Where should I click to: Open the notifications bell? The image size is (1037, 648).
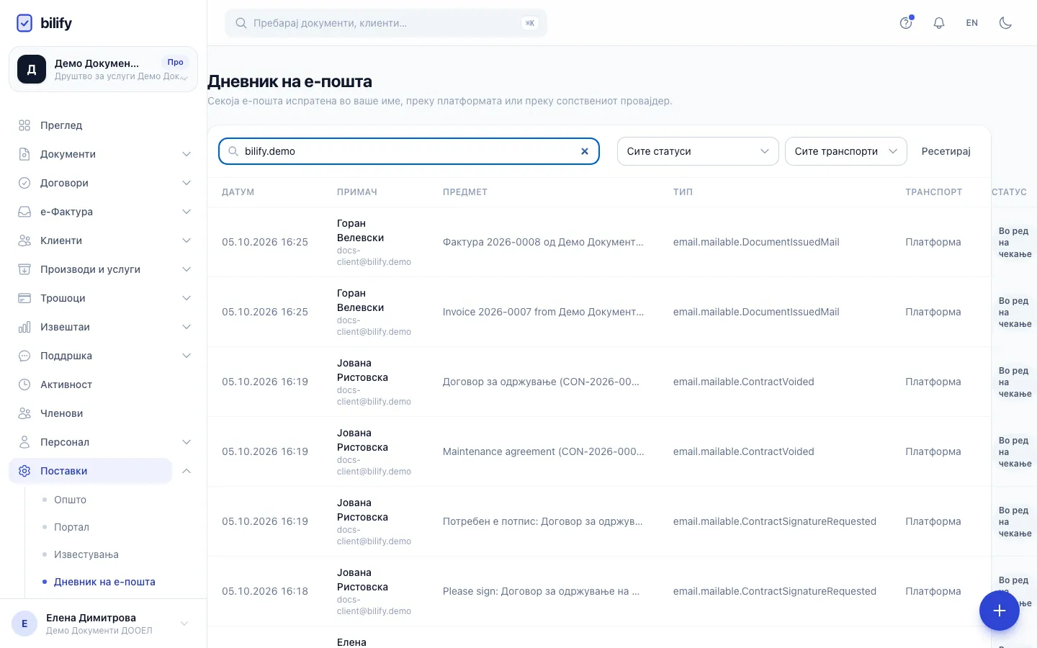[x=939, y=23]
